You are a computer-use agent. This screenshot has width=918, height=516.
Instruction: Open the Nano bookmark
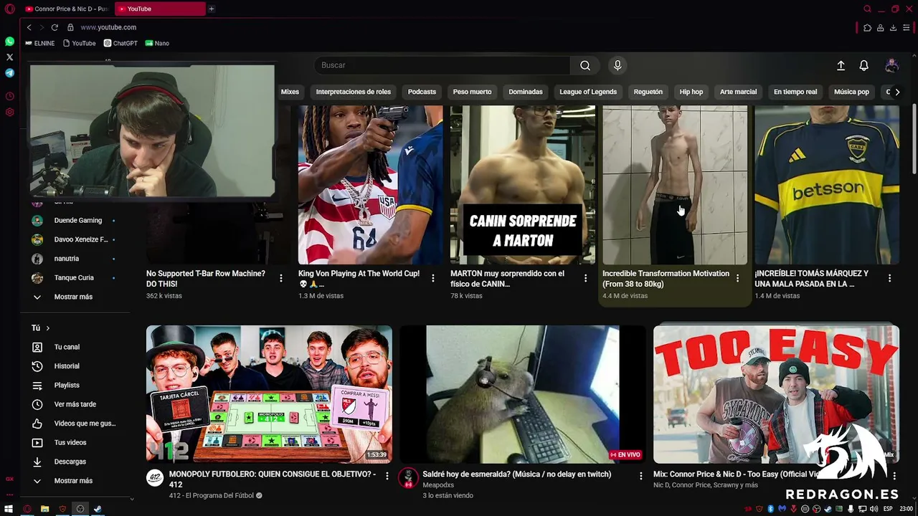[x=157, y=43]
